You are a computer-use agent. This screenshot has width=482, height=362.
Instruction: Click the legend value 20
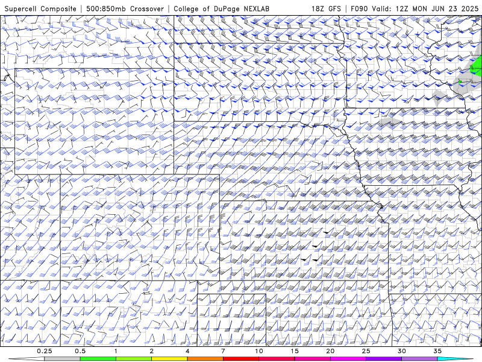click(x=330, y=351)
